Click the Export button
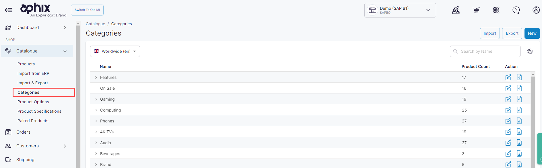Image resolution: width=542 pixels, height=168 pixels. (x=512, y=33)
